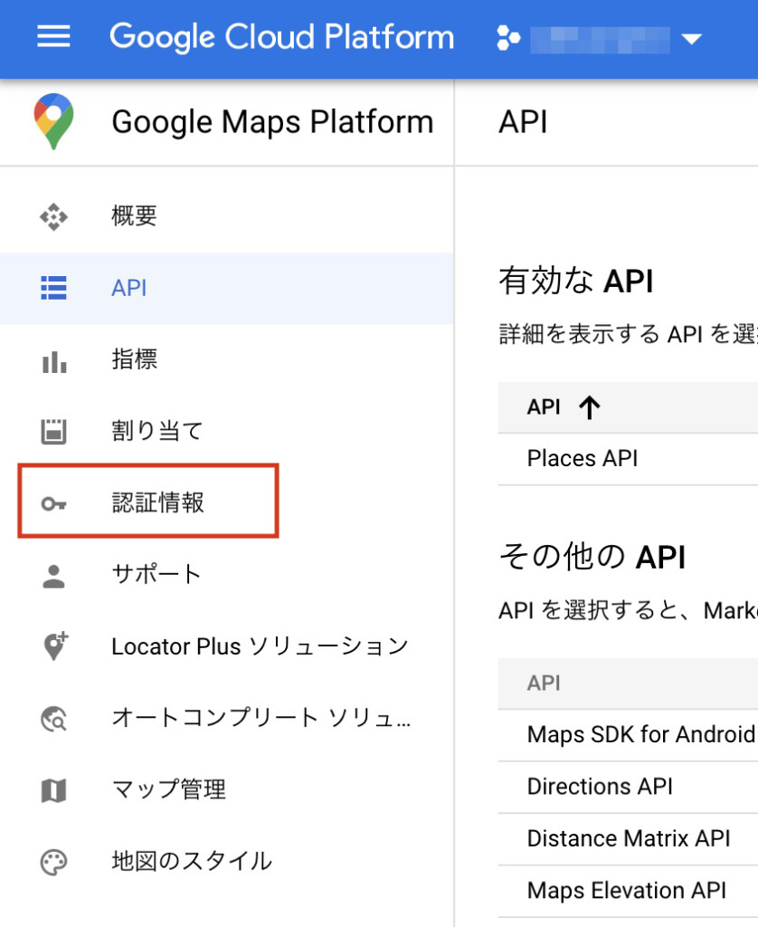The image size is (758, 927).
Task: Click the person icon for サポート
Action: [x=53, y=577]
